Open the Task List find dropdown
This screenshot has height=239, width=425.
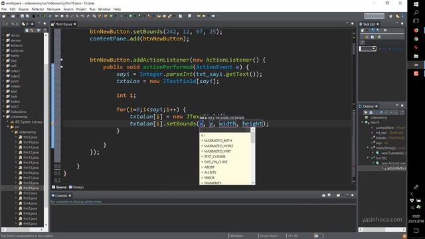[x=374, y=48]
